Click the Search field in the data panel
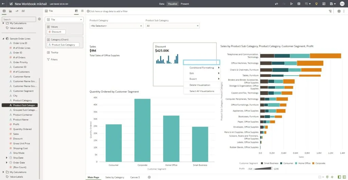 19,19
